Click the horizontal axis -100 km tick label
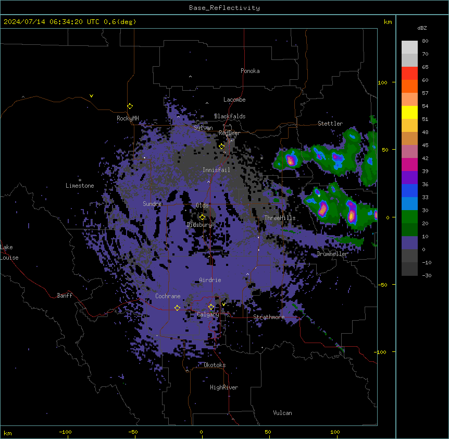449x439 pixels. (65, 432)
